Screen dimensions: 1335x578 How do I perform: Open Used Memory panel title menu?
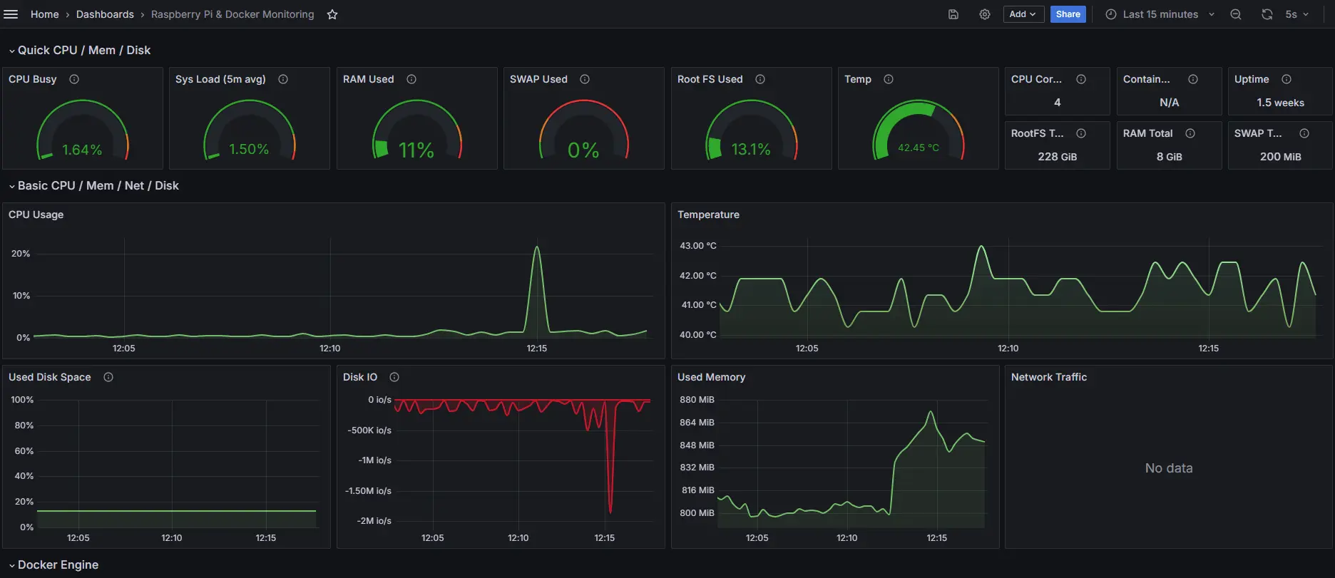[711, 377]
